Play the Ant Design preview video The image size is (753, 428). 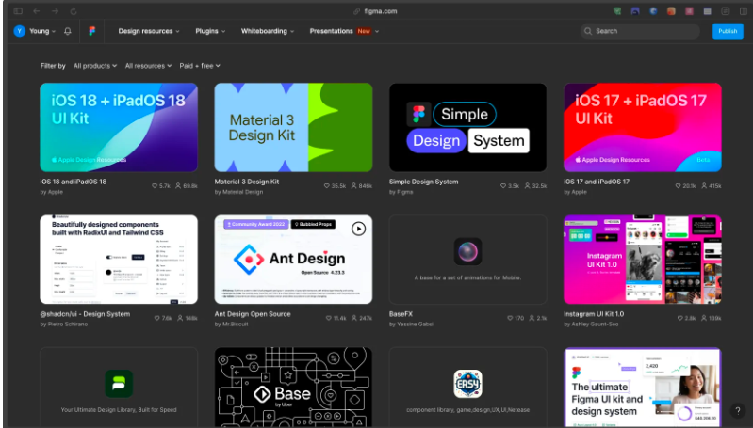358,229
